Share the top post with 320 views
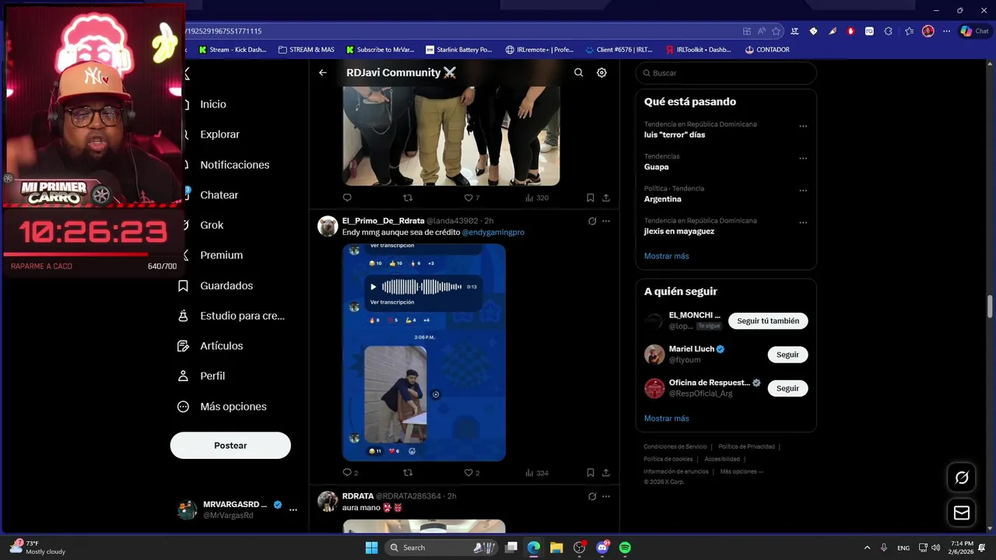This screenshot has width=996, height=560. pyautogui.click(x=606, y=198)
